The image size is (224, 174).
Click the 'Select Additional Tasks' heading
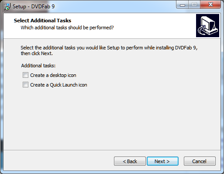42,21
